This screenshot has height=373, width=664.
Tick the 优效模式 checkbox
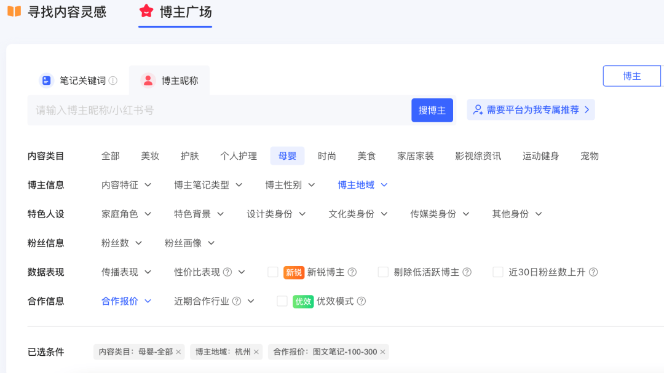click(282, 301)
